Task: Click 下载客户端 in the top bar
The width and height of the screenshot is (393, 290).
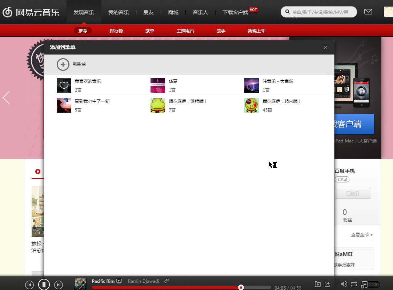Action: click(x=235, y=12)
